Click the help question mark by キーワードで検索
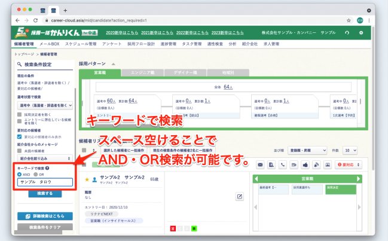This screenshot has width=388, height=241. pyautogui.click(x=47, y=168)
